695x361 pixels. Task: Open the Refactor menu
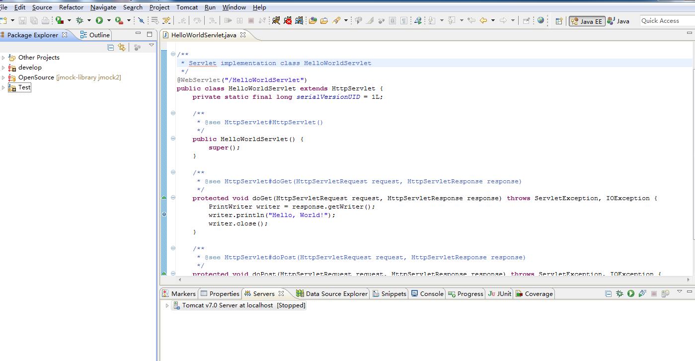71,7
